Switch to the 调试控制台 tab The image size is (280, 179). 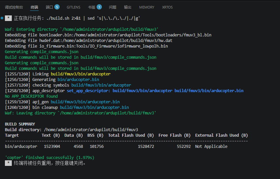(x=14, y=7)
